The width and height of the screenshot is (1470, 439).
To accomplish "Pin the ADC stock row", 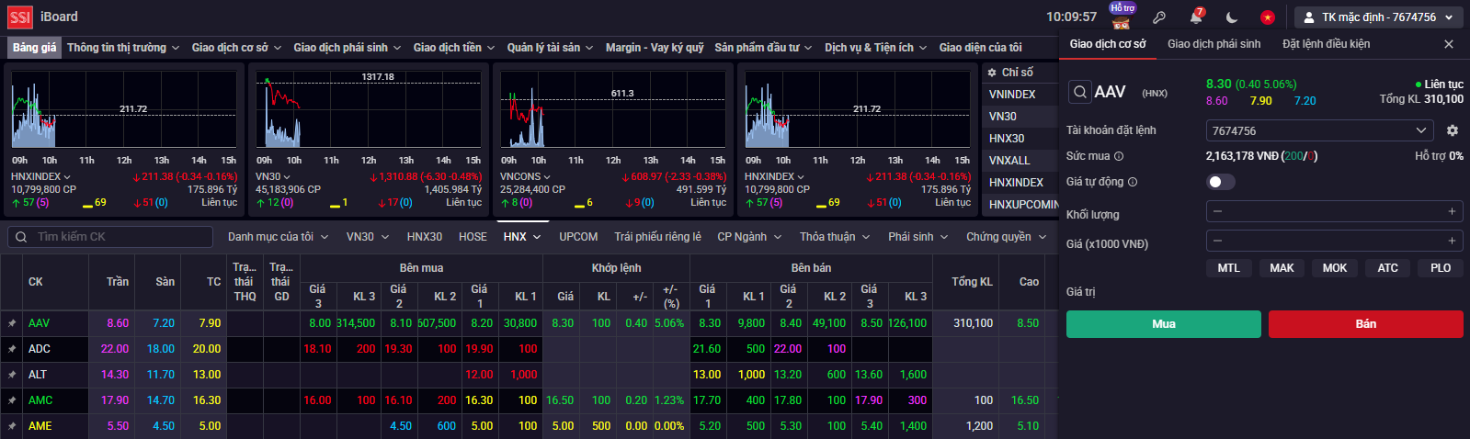I will [x=12, y=349].
